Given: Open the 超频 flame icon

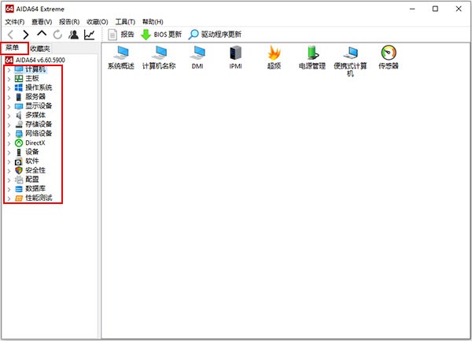Looking at the screenshot, I should coord(274,54).
